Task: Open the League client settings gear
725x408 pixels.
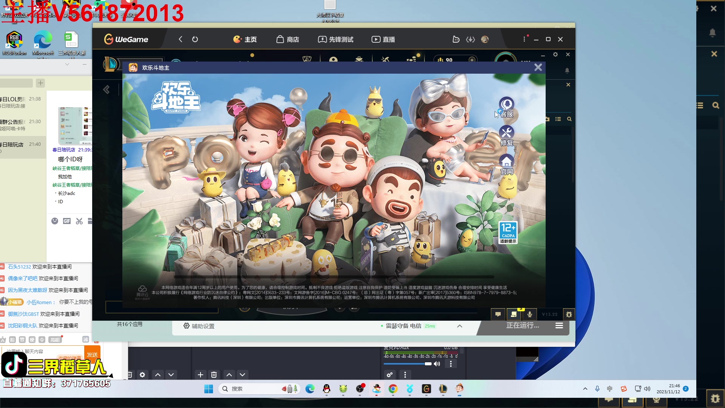Action: coord(555,54)
